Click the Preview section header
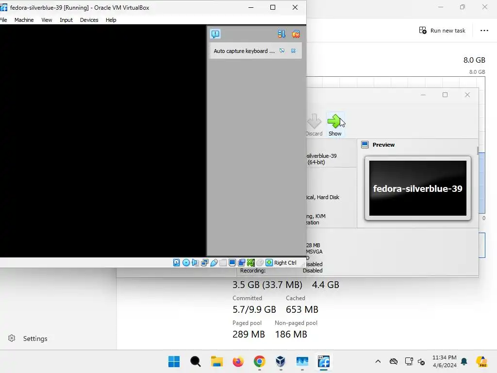 tap(383, 145)
